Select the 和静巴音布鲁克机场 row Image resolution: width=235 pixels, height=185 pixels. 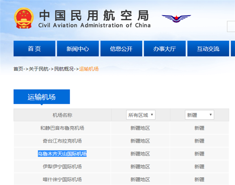tap(121, 128)
